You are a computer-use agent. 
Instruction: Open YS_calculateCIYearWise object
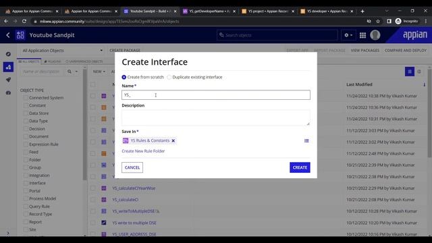click(x=134, y=188)
